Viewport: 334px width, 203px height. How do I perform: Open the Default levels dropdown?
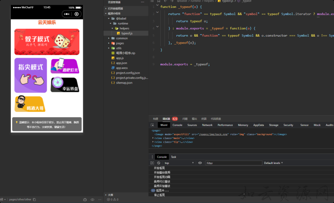[273, 163]
